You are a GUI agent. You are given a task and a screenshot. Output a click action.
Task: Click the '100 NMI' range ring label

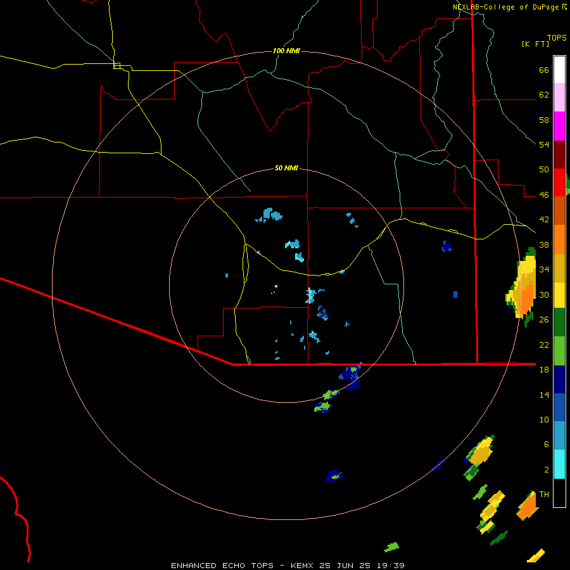coord(286,51)
